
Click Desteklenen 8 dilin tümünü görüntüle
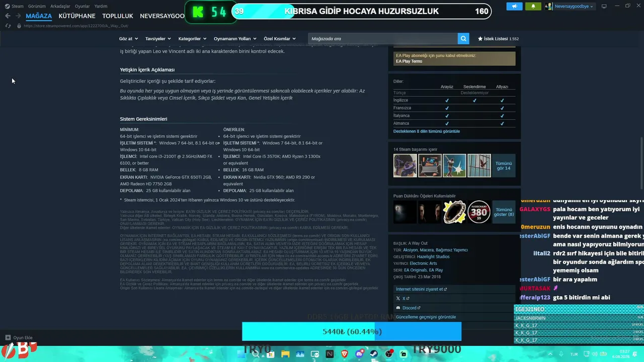click(x=427, y=131)
